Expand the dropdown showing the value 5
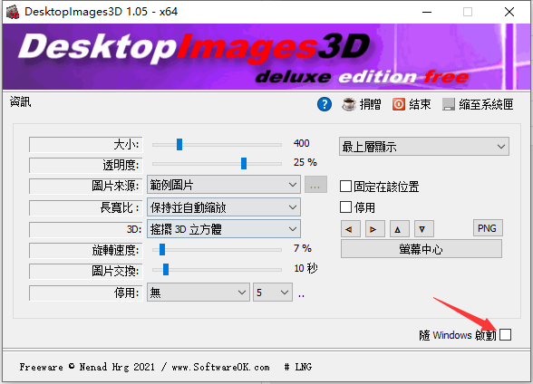The width and height of the screenshot is (533, 384). (x=273, y=292)
